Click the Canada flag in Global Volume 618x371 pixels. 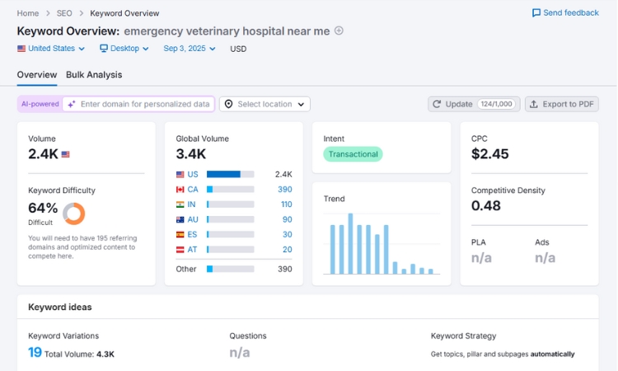(x=180, y=190)
